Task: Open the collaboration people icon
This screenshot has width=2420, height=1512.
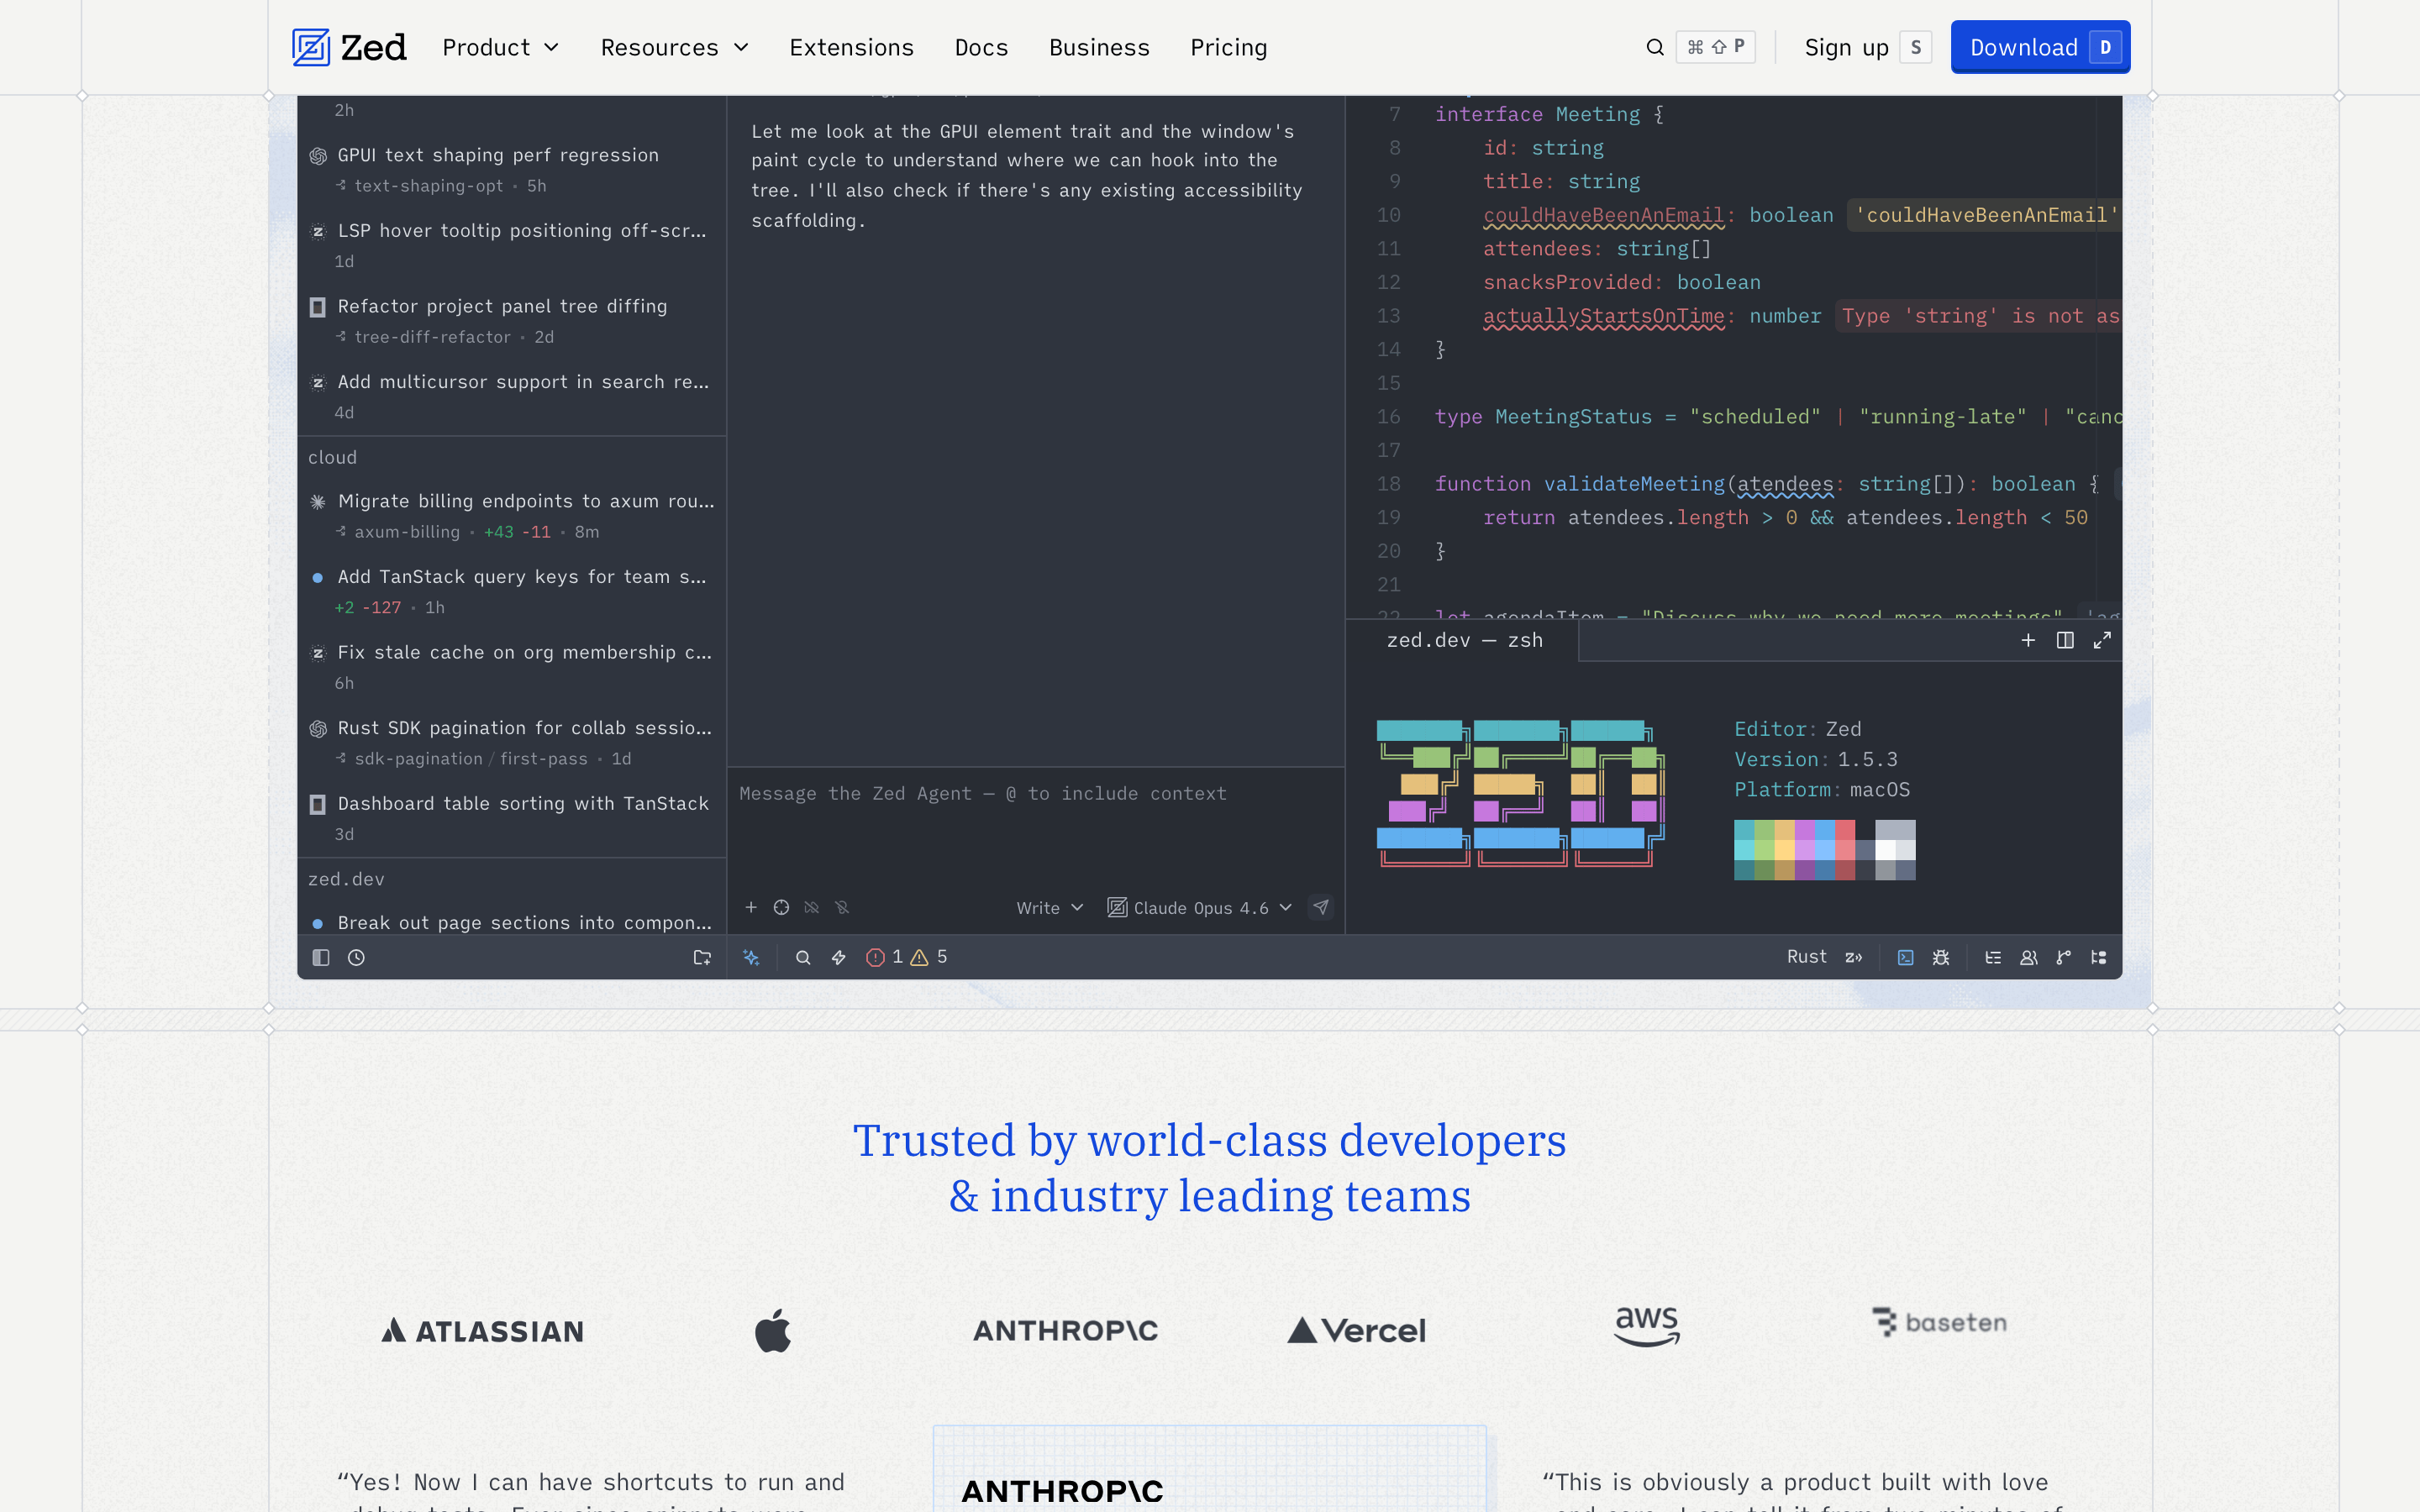Action: pos(2028,957)
